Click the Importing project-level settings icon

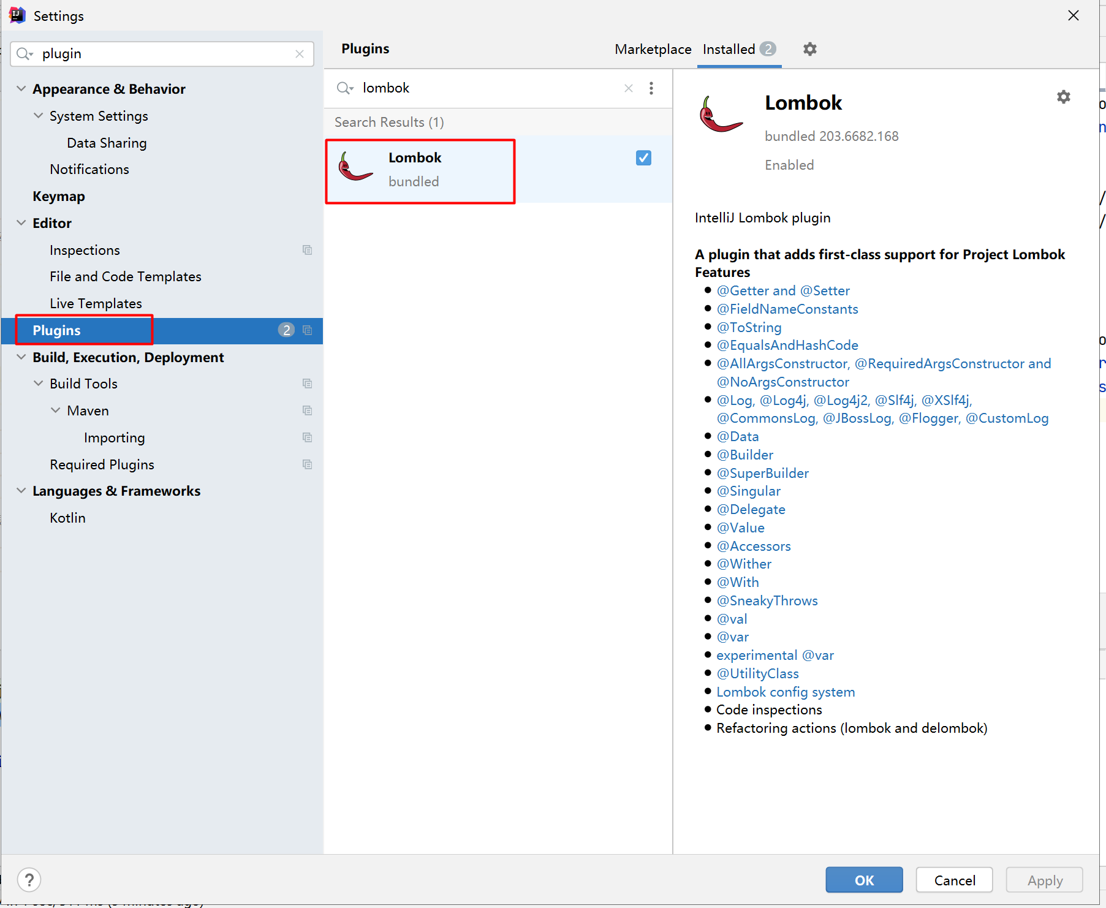point(308,437)
